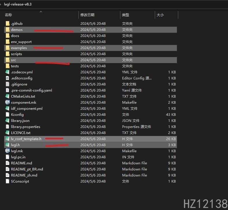
Task: Select the file name lvgl.pc.in
Action: pos(18,157)
